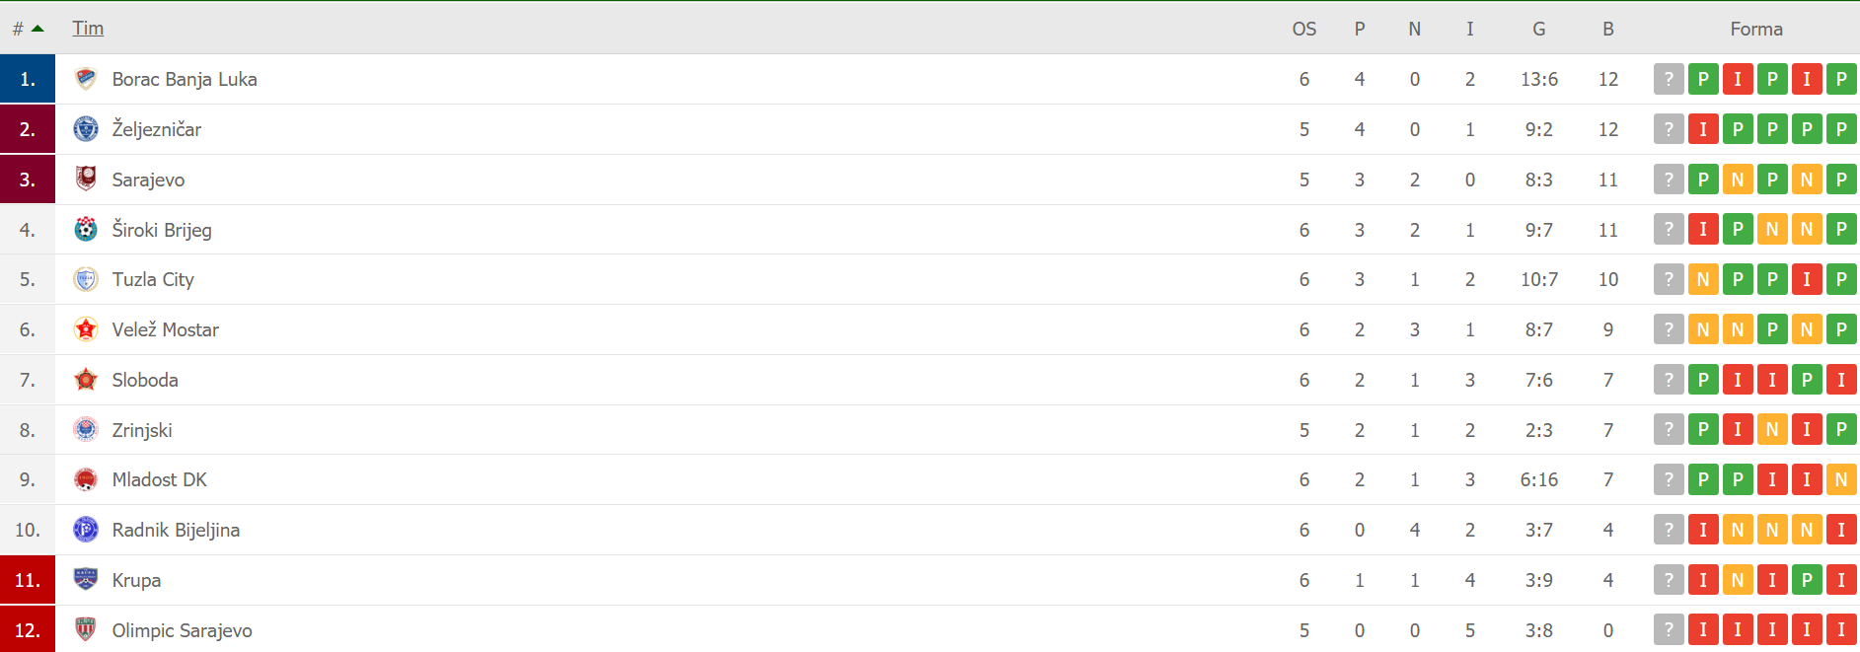
Task: Click the Velež Mostar red star crest
Action: coord(86,329)
